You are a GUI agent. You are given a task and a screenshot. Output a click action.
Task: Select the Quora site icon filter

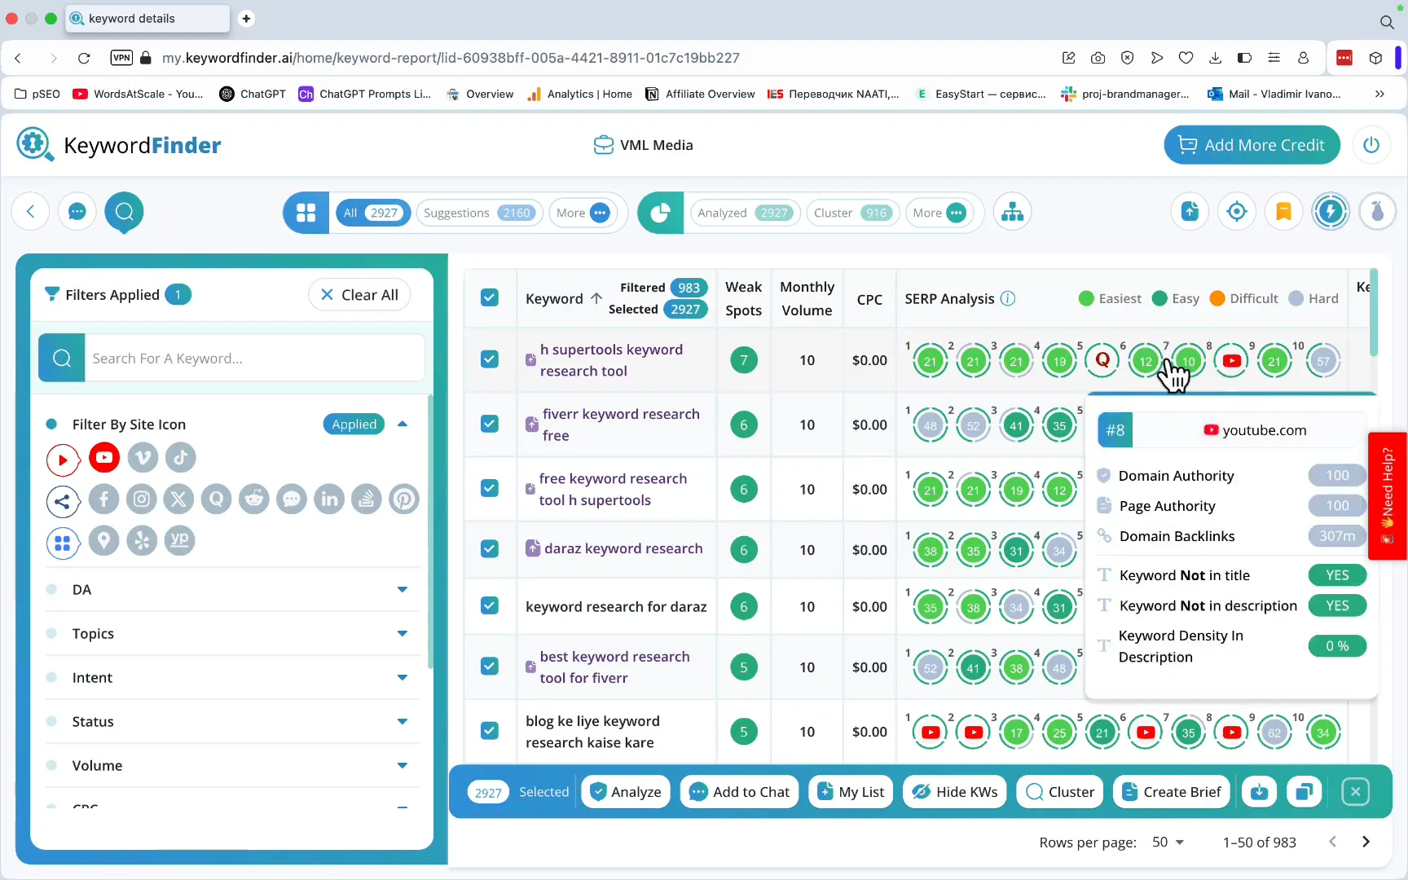[217, 499]
